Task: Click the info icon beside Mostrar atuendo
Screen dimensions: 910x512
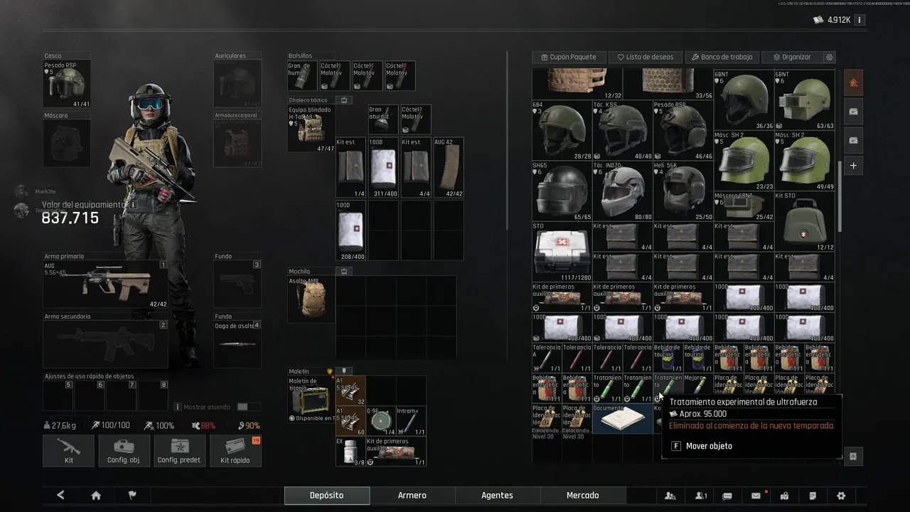Action: (178, 407)
